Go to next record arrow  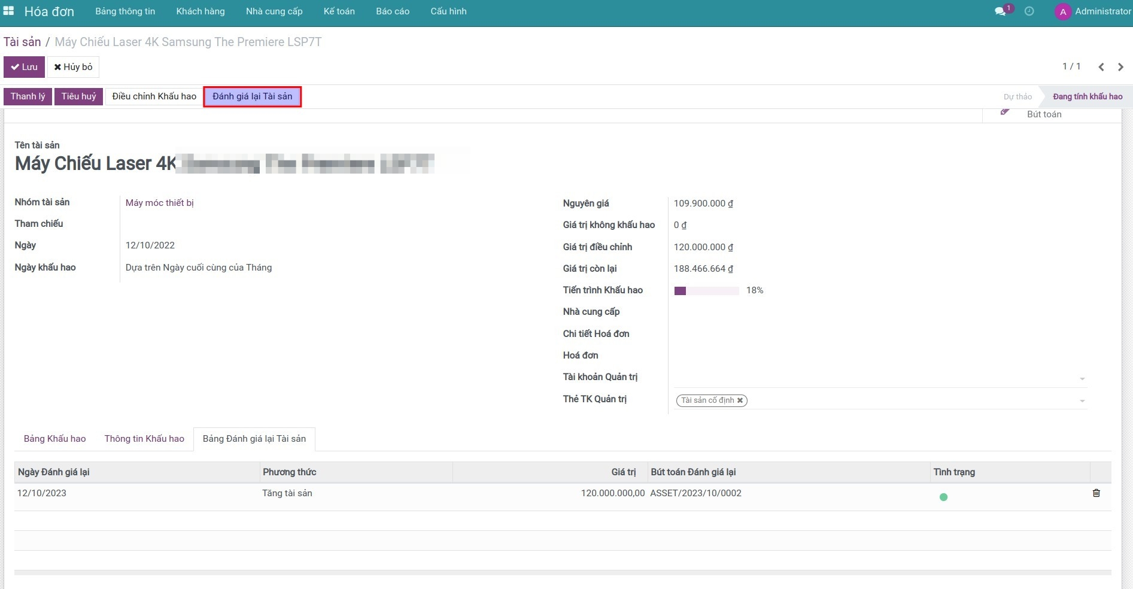pos(1120,67)
